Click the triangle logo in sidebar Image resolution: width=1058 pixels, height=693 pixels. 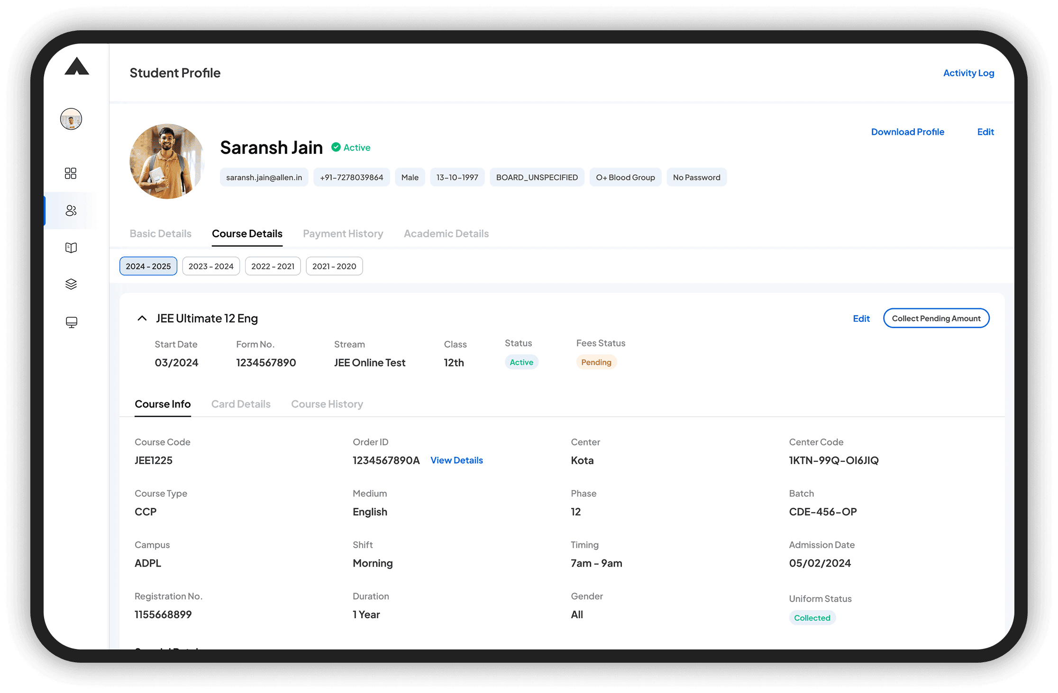click(77, 67)
